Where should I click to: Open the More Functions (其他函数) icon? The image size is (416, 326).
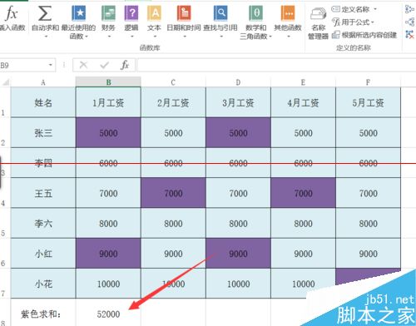[288, 13]
